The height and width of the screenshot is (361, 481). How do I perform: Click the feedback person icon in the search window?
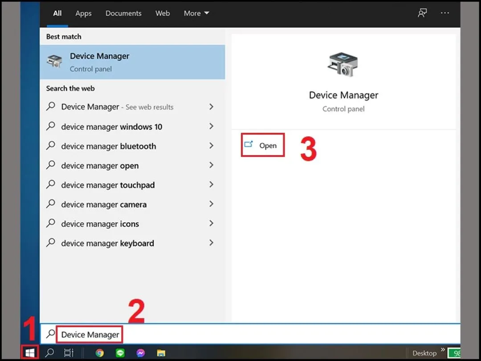point(422,13)
